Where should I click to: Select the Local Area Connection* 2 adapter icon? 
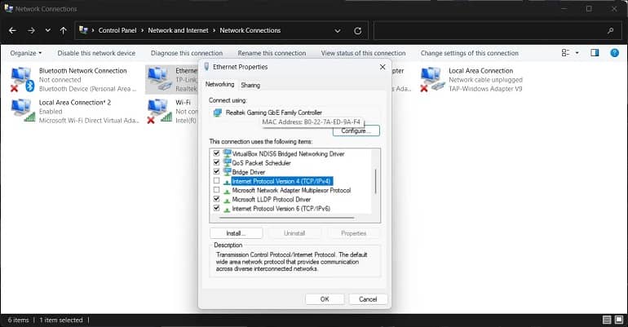pyautogui.click(x=23, y=111)
